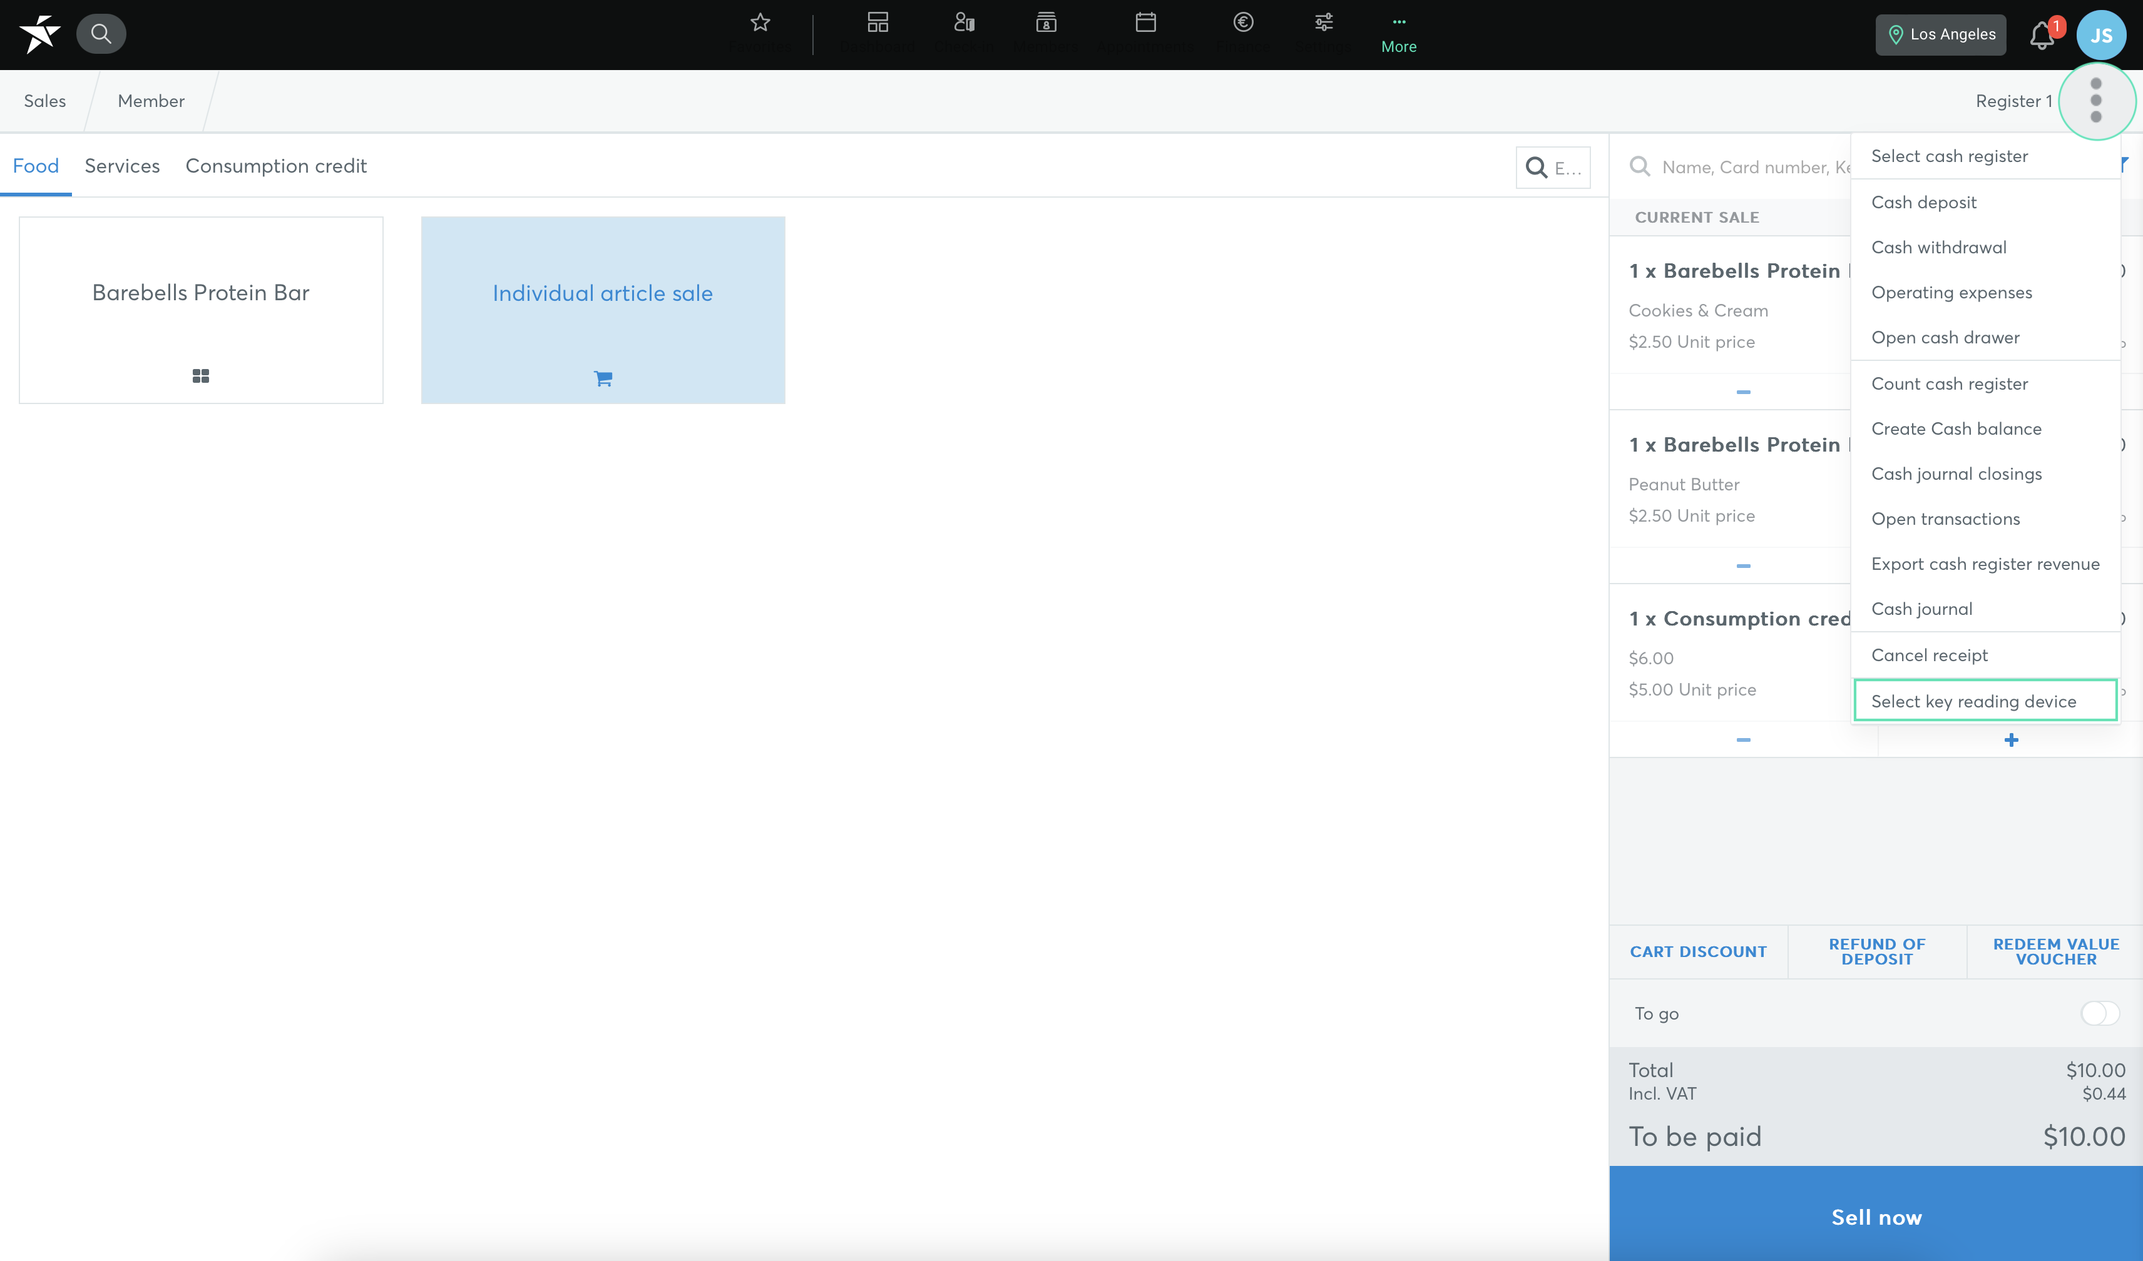Choose Open cash drawer
Image resolution: width=2143 pixels, height=1261 pixels.
point(1985,337)
